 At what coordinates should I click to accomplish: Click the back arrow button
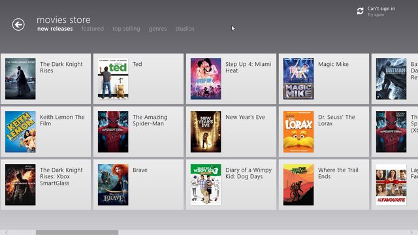click(18, 25)
